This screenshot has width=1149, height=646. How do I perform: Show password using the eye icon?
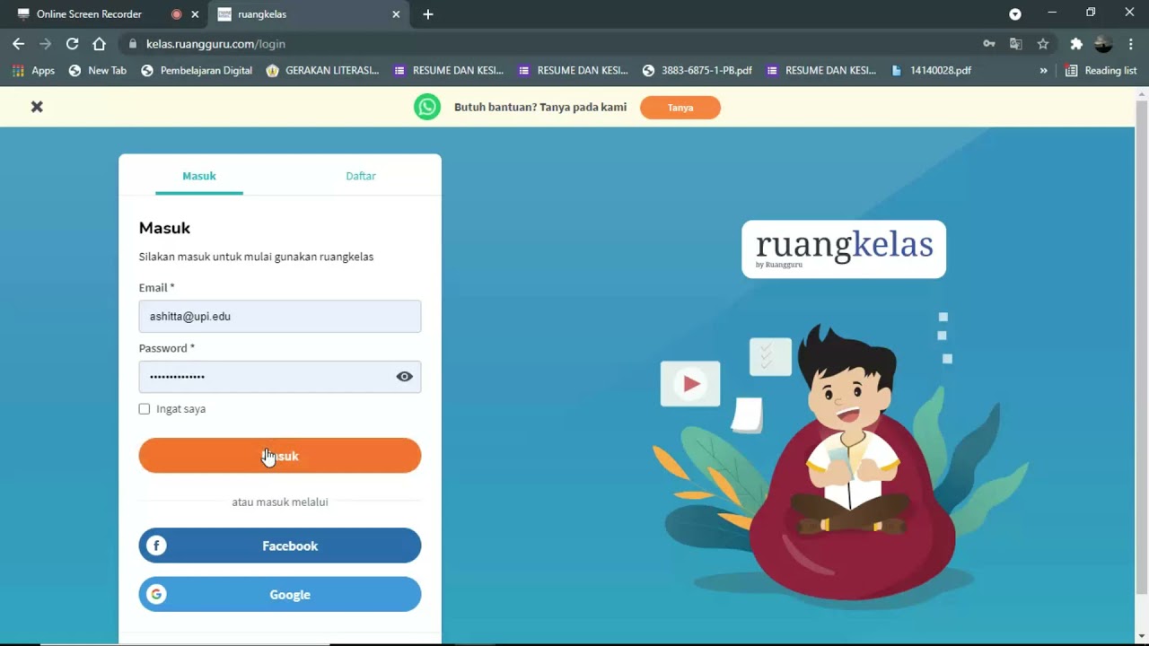click(405, 377)
